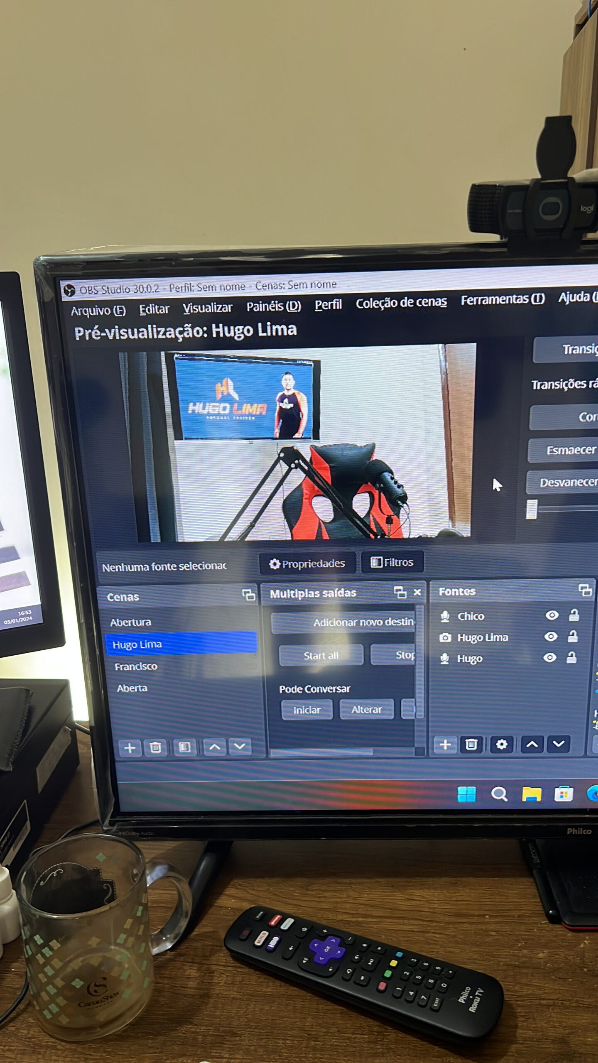The height and width of the screenshot is (1063, 598).
Task: Add a new scene with plus icon
Action: click(130, 748)
